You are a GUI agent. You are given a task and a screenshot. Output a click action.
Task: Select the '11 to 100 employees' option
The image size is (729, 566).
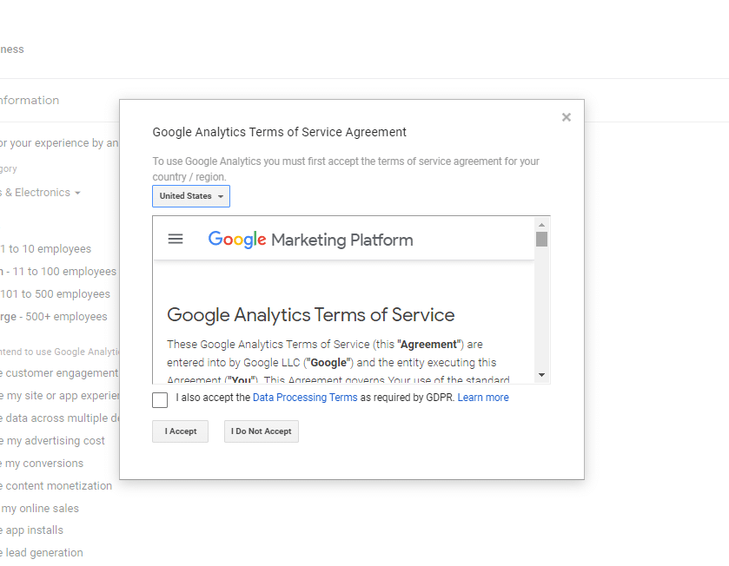(x=58, y=271)
